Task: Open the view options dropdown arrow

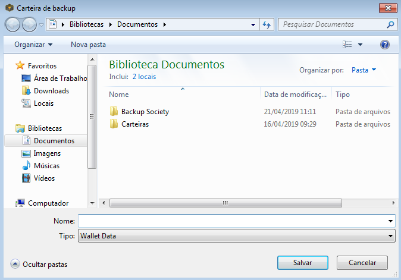Action: (360, 45)
